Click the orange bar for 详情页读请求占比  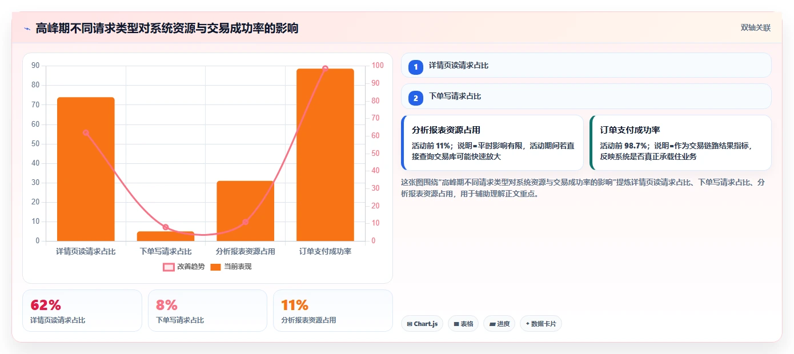tap(86, 169)
